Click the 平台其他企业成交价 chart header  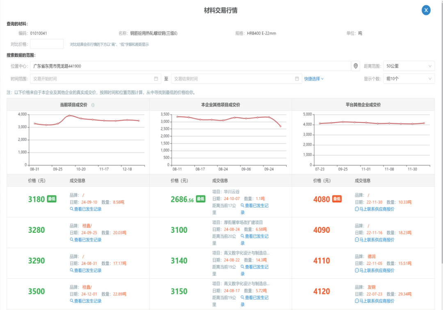coord(363,105)
